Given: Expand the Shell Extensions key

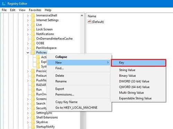Looking at the screenshot, I should click(x=28, y=118).
